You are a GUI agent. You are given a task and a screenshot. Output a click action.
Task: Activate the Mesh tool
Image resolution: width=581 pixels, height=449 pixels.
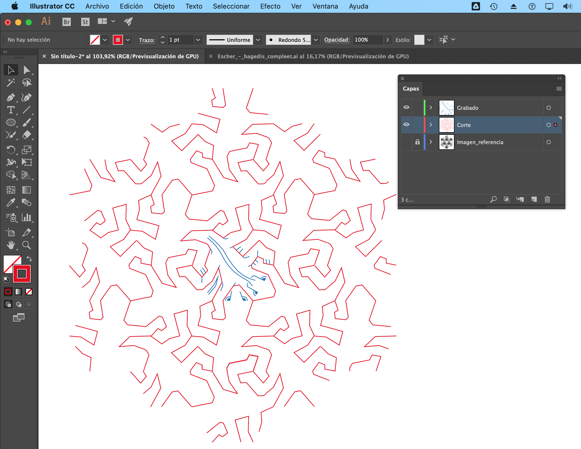pyautogui.click(x=11, y=190)
